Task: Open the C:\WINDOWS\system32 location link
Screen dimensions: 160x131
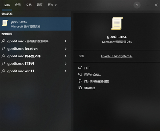Action: [117, 56]
